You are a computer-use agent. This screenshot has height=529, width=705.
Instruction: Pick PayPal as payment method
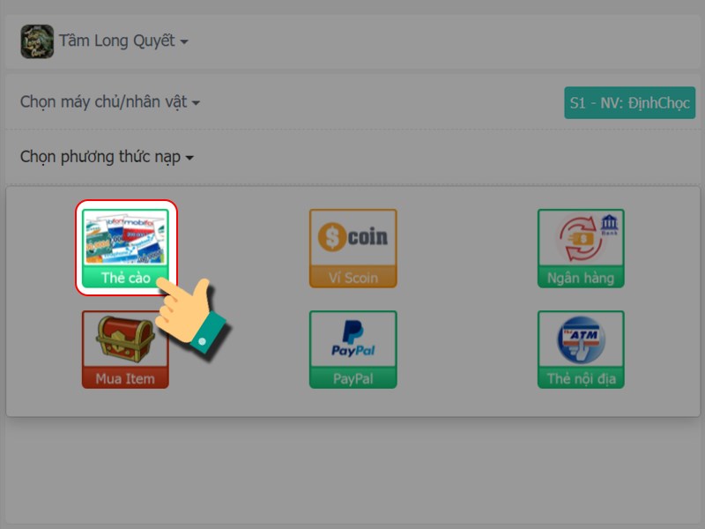(353, 349)
